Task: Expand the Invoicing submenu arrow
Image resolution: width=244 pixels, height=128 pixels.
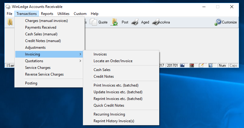Action: [x=80, y=54]
